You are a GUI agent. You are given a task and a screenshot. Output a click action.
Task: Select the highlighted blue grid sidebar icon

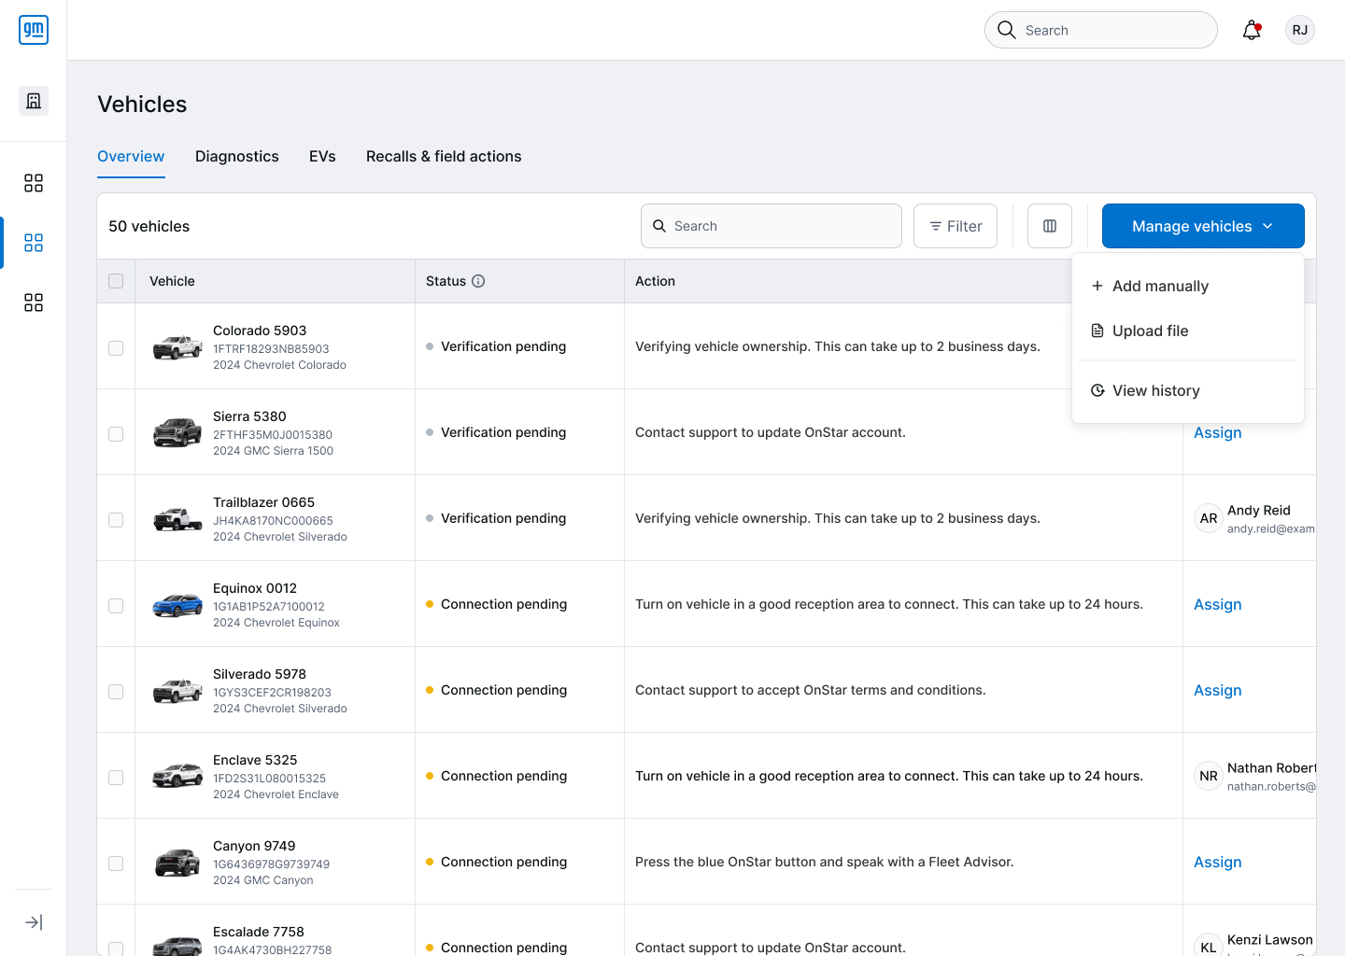click(x=34, y=243)
